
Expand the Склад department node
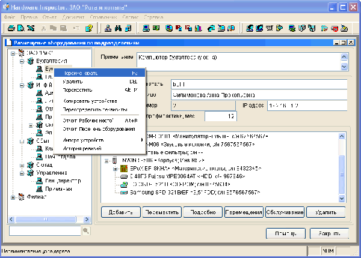(x=22, y=165)
